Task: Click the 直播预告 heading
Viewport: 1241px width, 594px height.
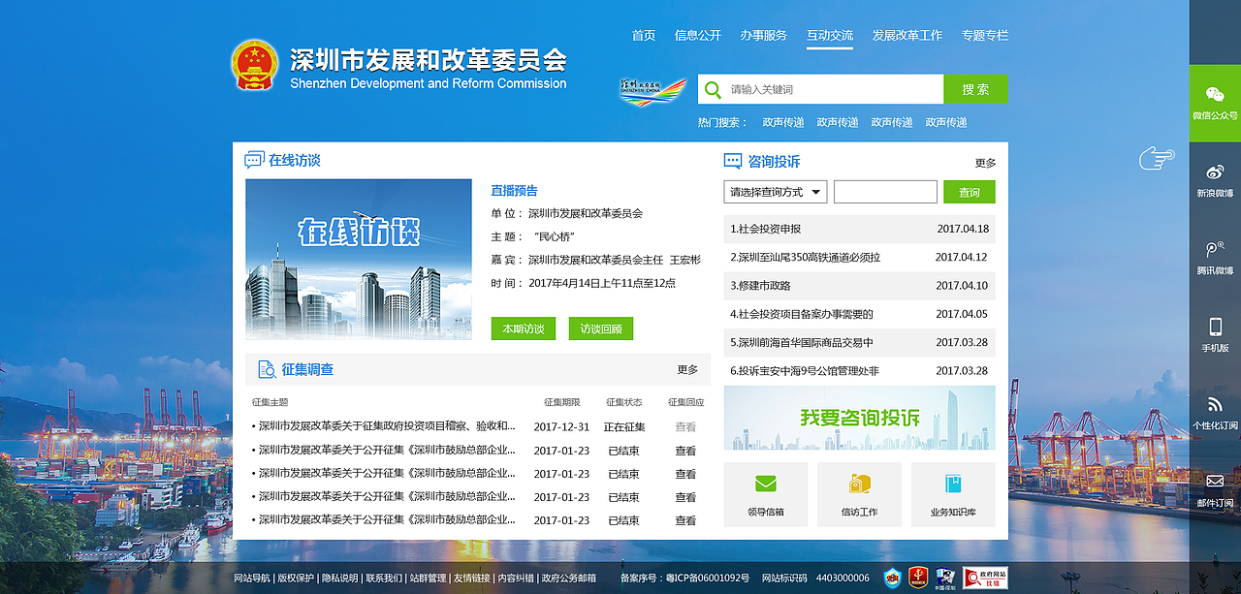Action: click(x=514, y=191)
